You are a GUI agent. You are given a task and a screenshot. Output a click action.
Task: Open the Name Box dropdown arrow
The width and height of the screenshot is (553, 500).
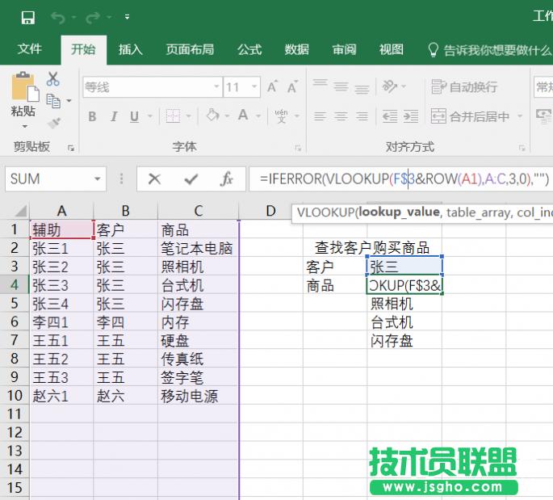point(98,179)
